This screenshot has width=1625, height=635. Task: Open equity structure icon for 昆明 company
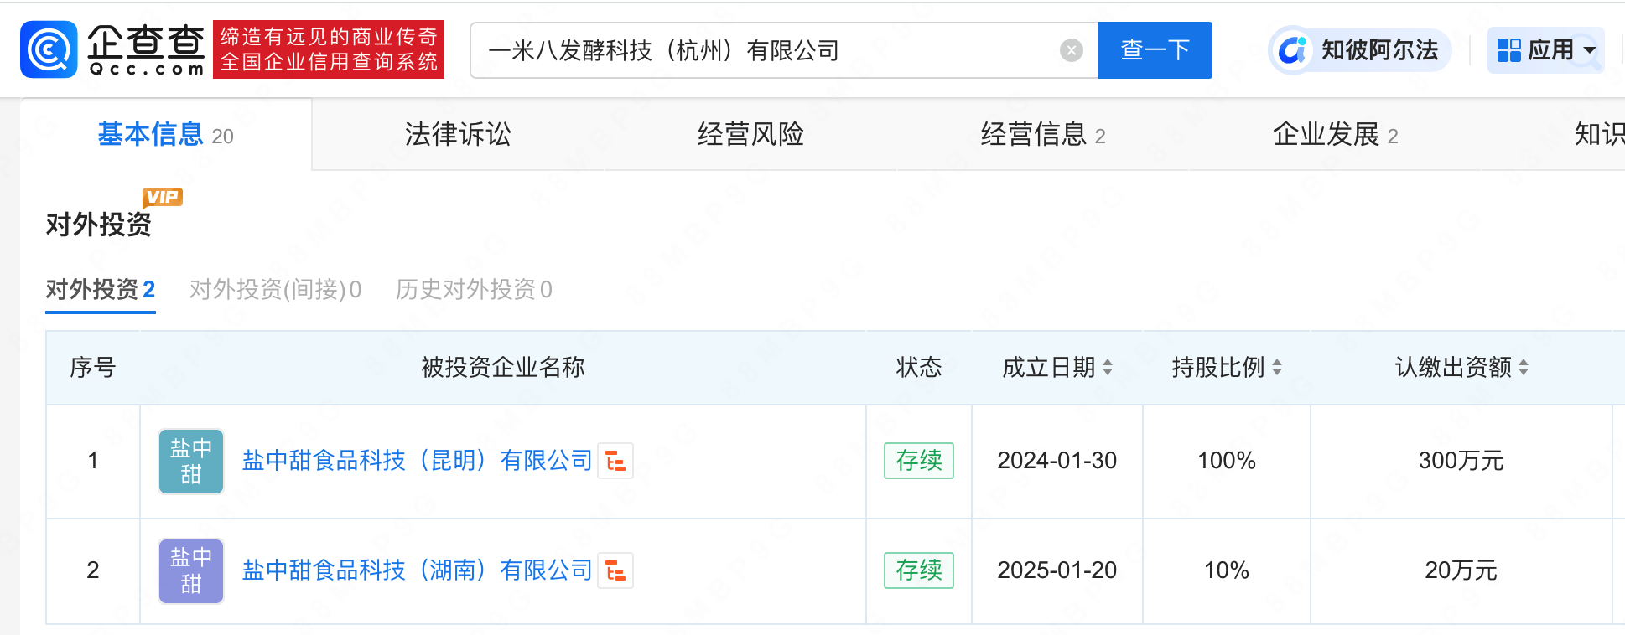click(x=615, y=461)
